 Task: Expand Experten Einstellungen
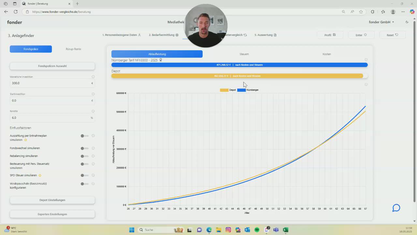tap(52, 214)
